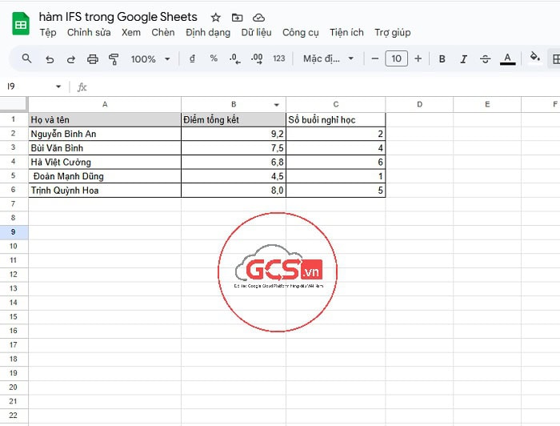Toggle strikethrough formatting
The image size is (560, 426).
[x=485, y=58]
